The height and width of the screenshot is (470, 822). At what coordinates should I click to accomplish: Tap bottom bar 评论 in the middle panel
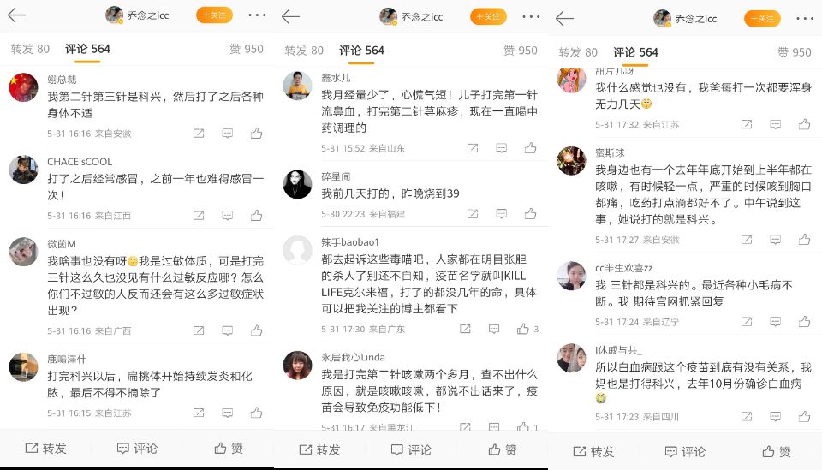[412, 449]
